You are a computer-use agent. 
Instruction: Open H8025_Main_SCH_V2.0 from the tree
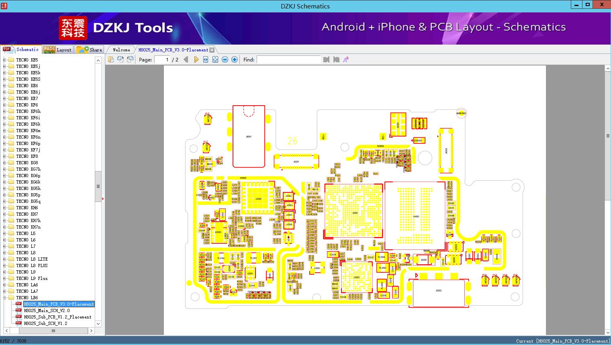pos(47,310)
